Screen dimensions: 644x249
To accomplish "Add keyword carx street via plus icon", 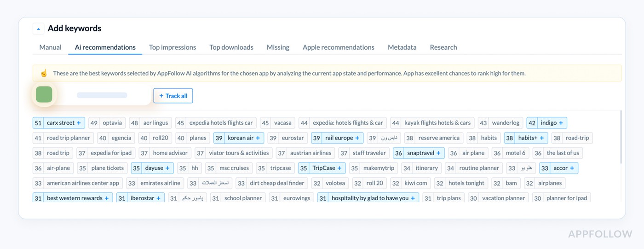I will tap(79, 123).
